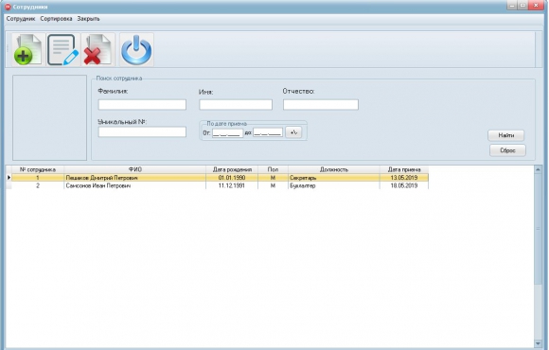Image resolution: width=549 pixels, height=350 pixels.
Task: Click the add employee icon with green plus
Action: coord(28,49)
